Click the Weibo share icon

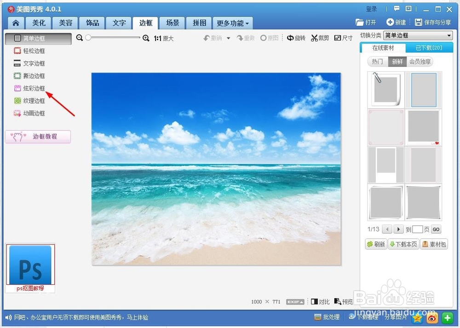(432, 318)
